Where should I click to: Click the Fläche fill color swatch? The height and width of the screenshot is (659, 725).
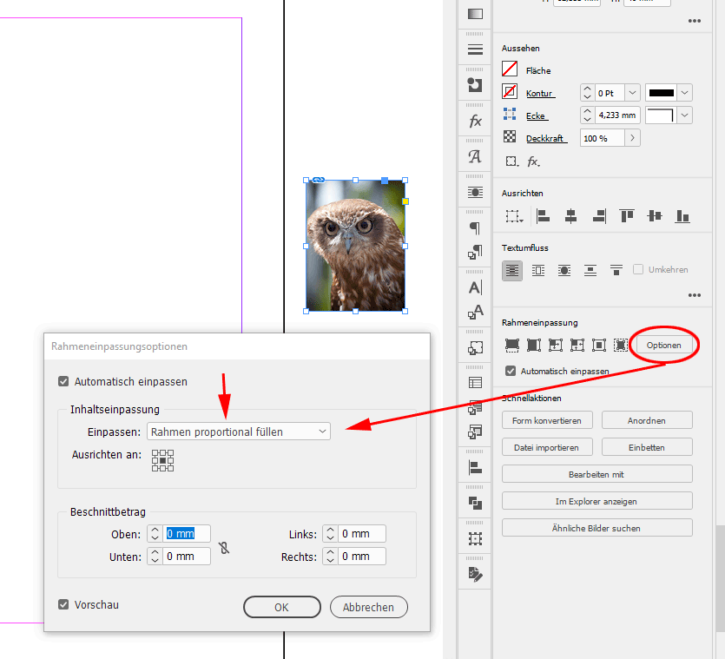[510, 69]
